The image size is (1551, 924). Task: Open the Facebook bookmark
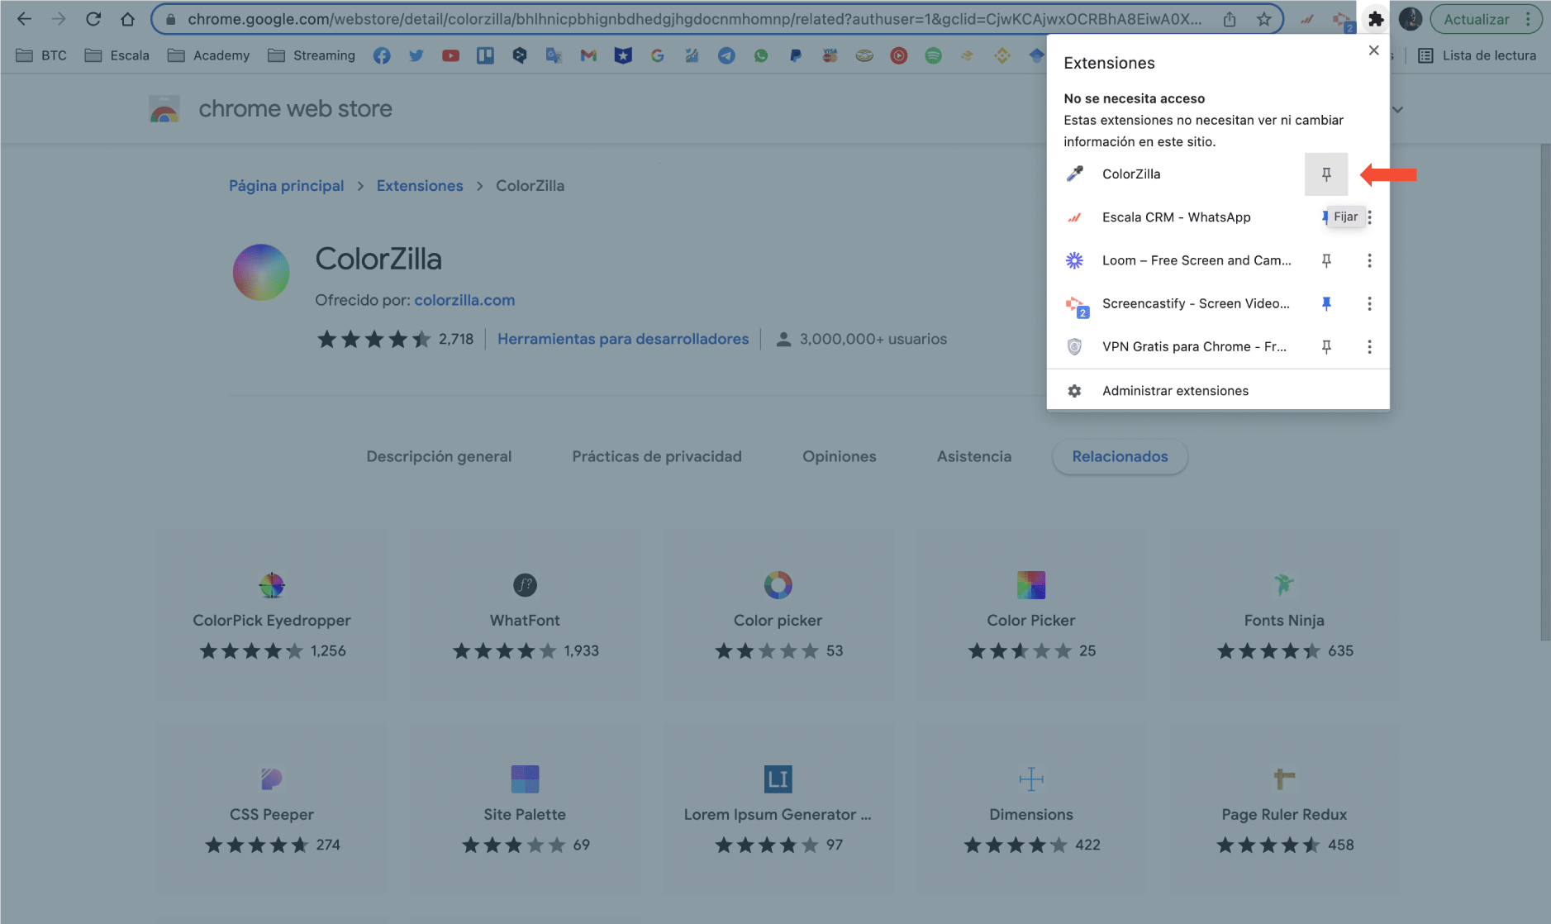tap(382, 55)
